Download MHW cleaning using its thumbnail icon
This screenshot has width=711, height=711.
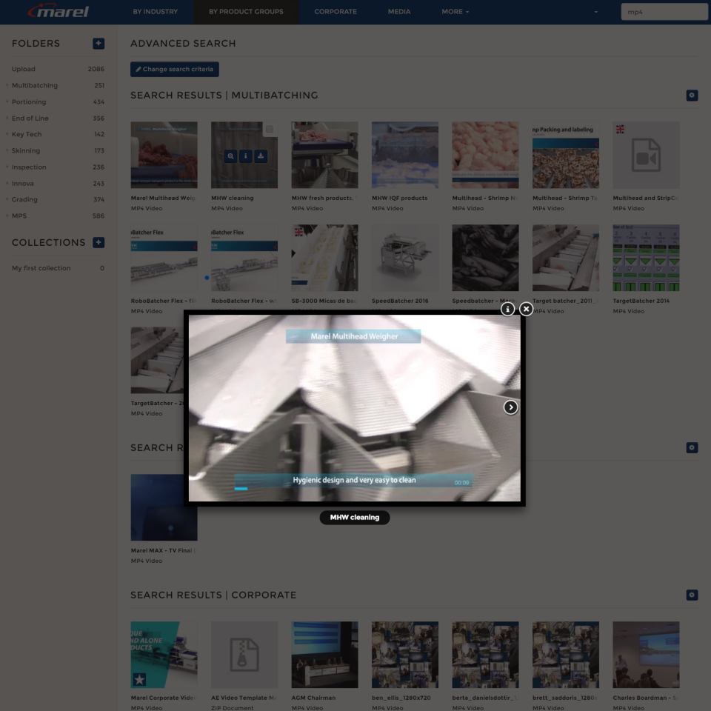pos(261,156)
